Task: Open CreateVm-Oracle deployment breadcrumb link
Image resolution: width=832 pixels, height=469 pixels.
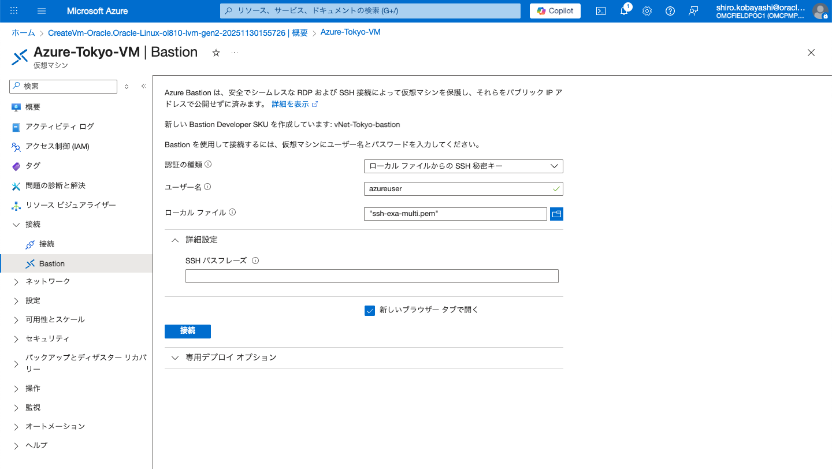Action: click(x=178, y=33)
